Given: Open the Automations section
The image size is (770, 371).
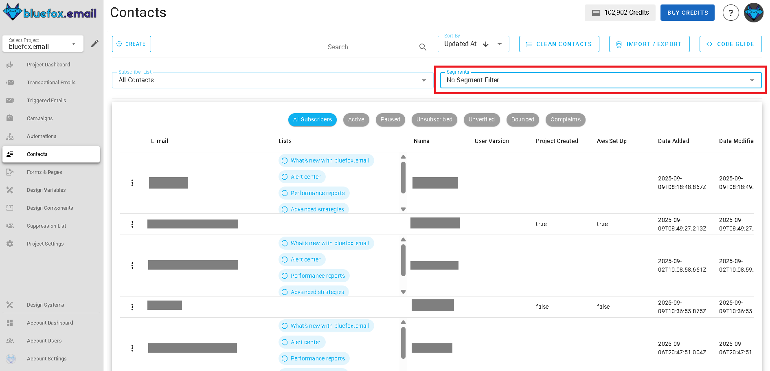Looking at the screenshot, I should pyautogui.click(x=42, y=136).
